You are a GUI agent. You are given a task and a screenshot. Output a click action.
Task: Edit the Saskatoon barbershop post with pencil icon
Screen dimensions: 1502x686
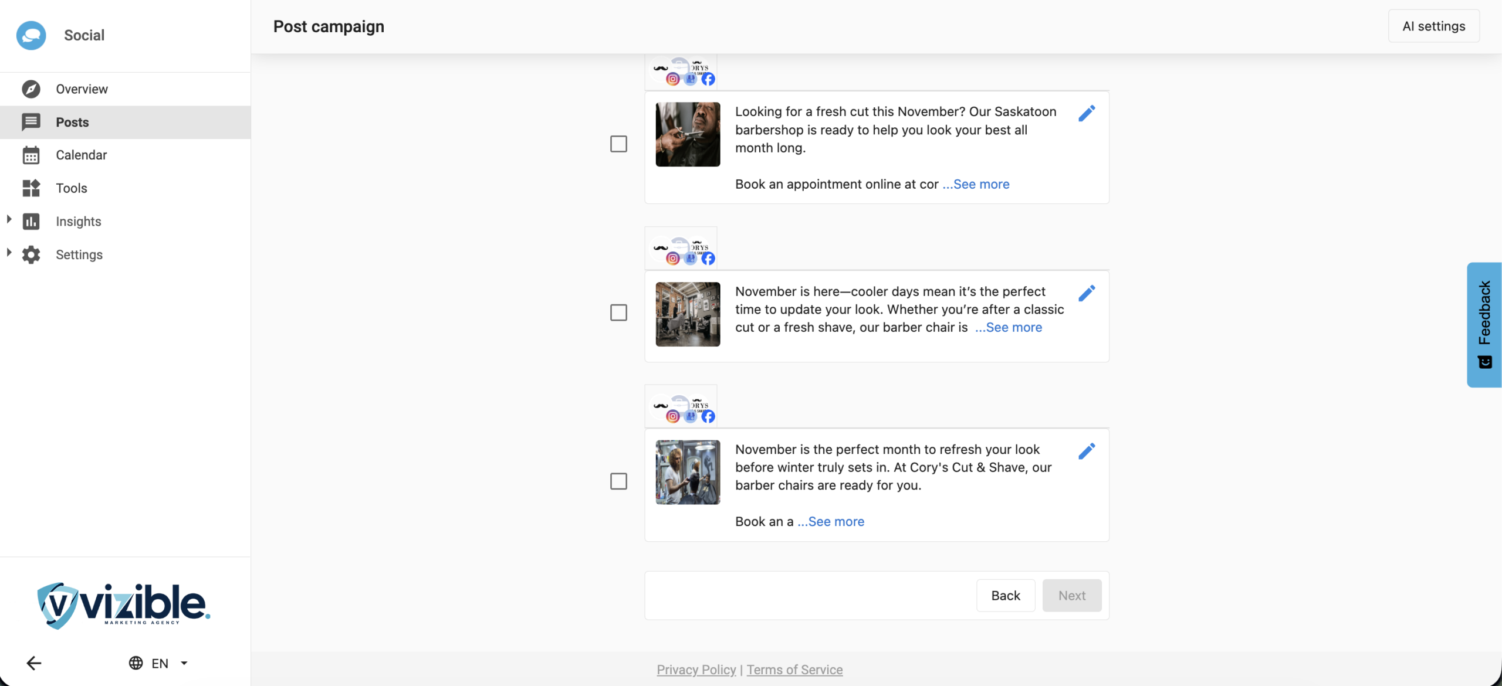1087,113
